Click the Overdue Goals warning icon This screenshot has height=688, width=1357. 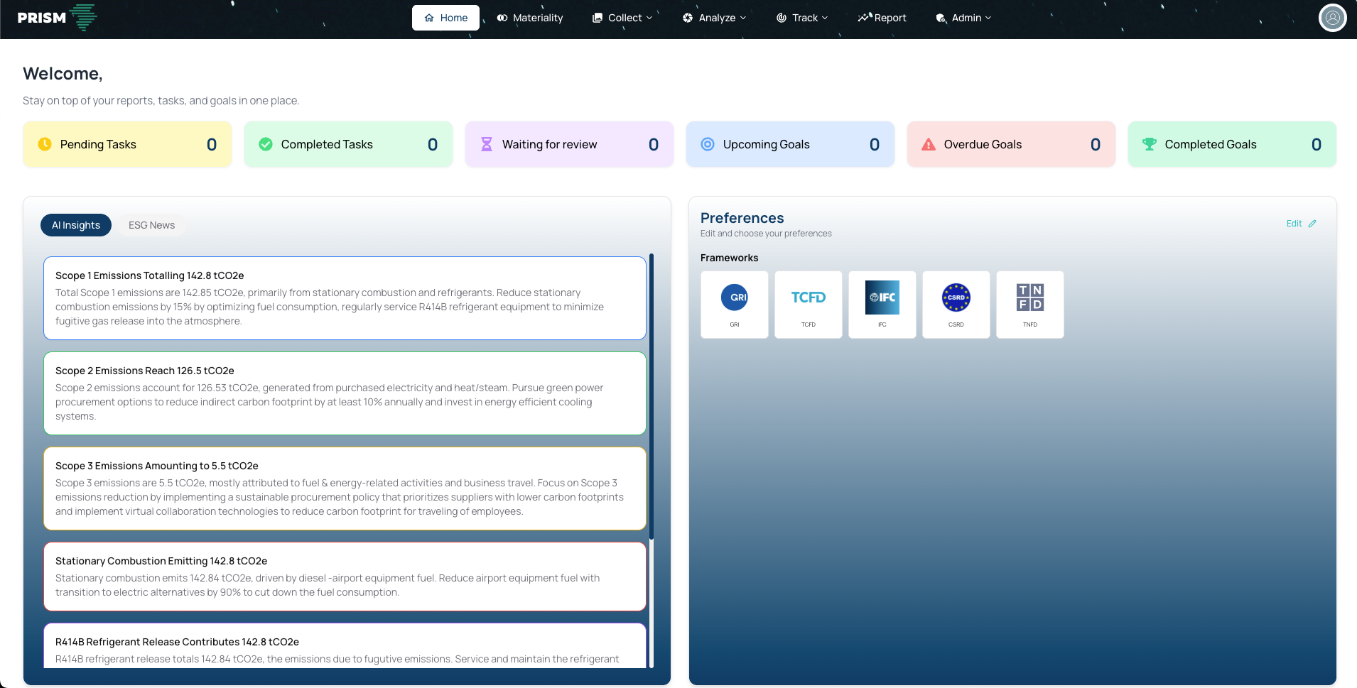(x=928, y=145)
